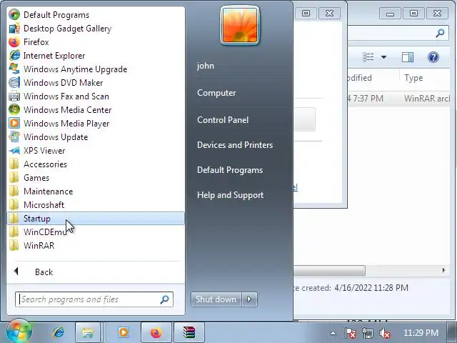Click the Explorer help icon

(433, 57)
